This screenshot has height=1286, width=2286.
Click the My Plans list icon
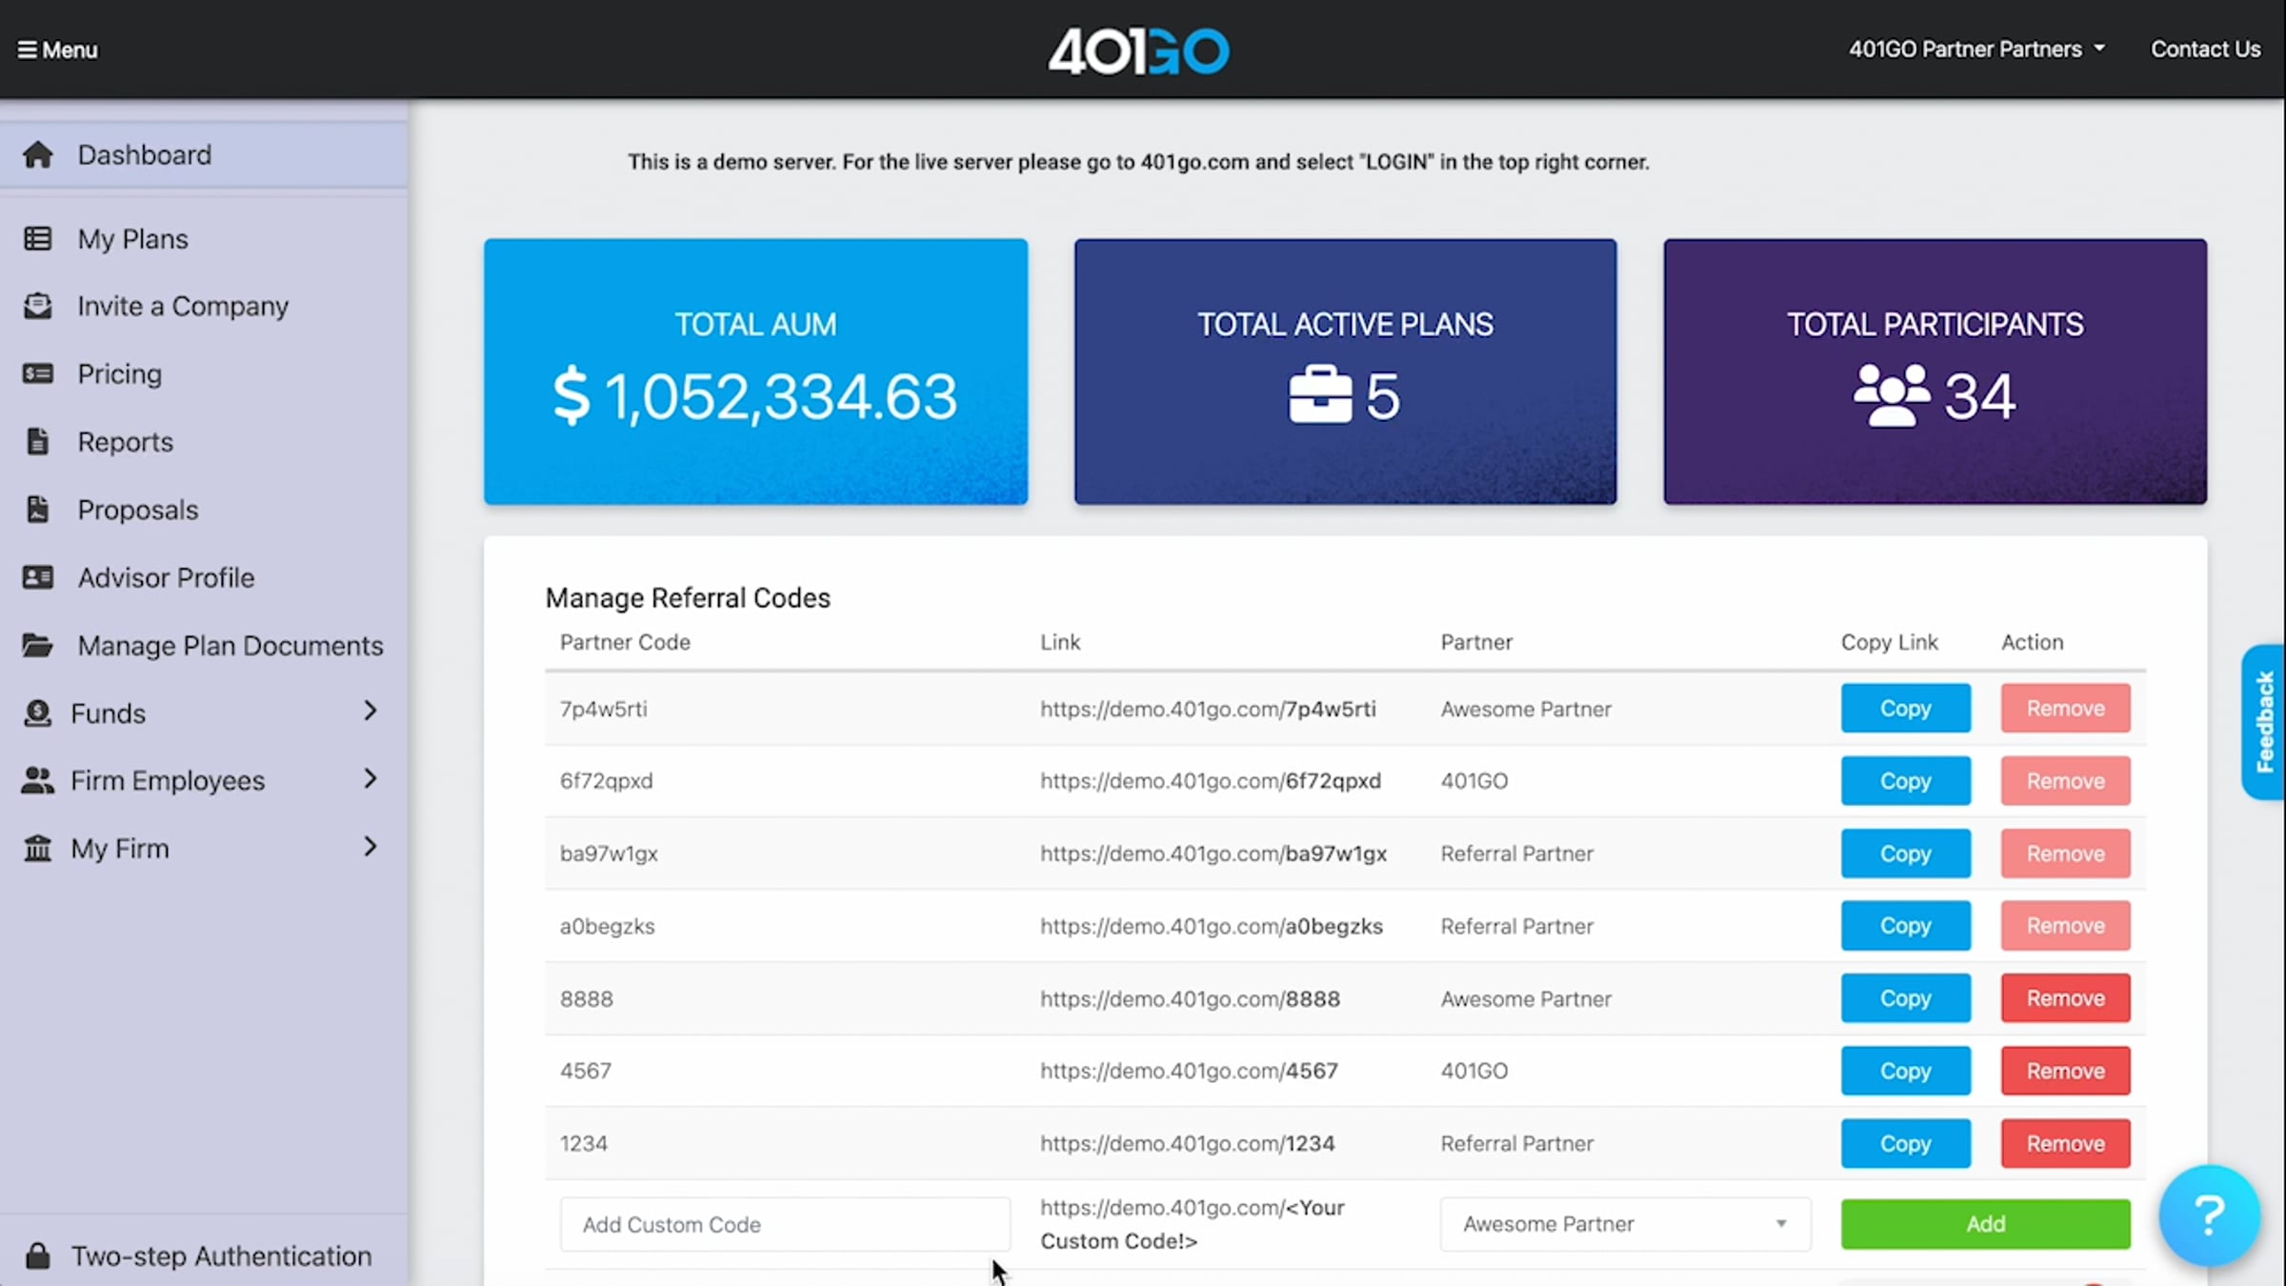(x=38, y=239)
